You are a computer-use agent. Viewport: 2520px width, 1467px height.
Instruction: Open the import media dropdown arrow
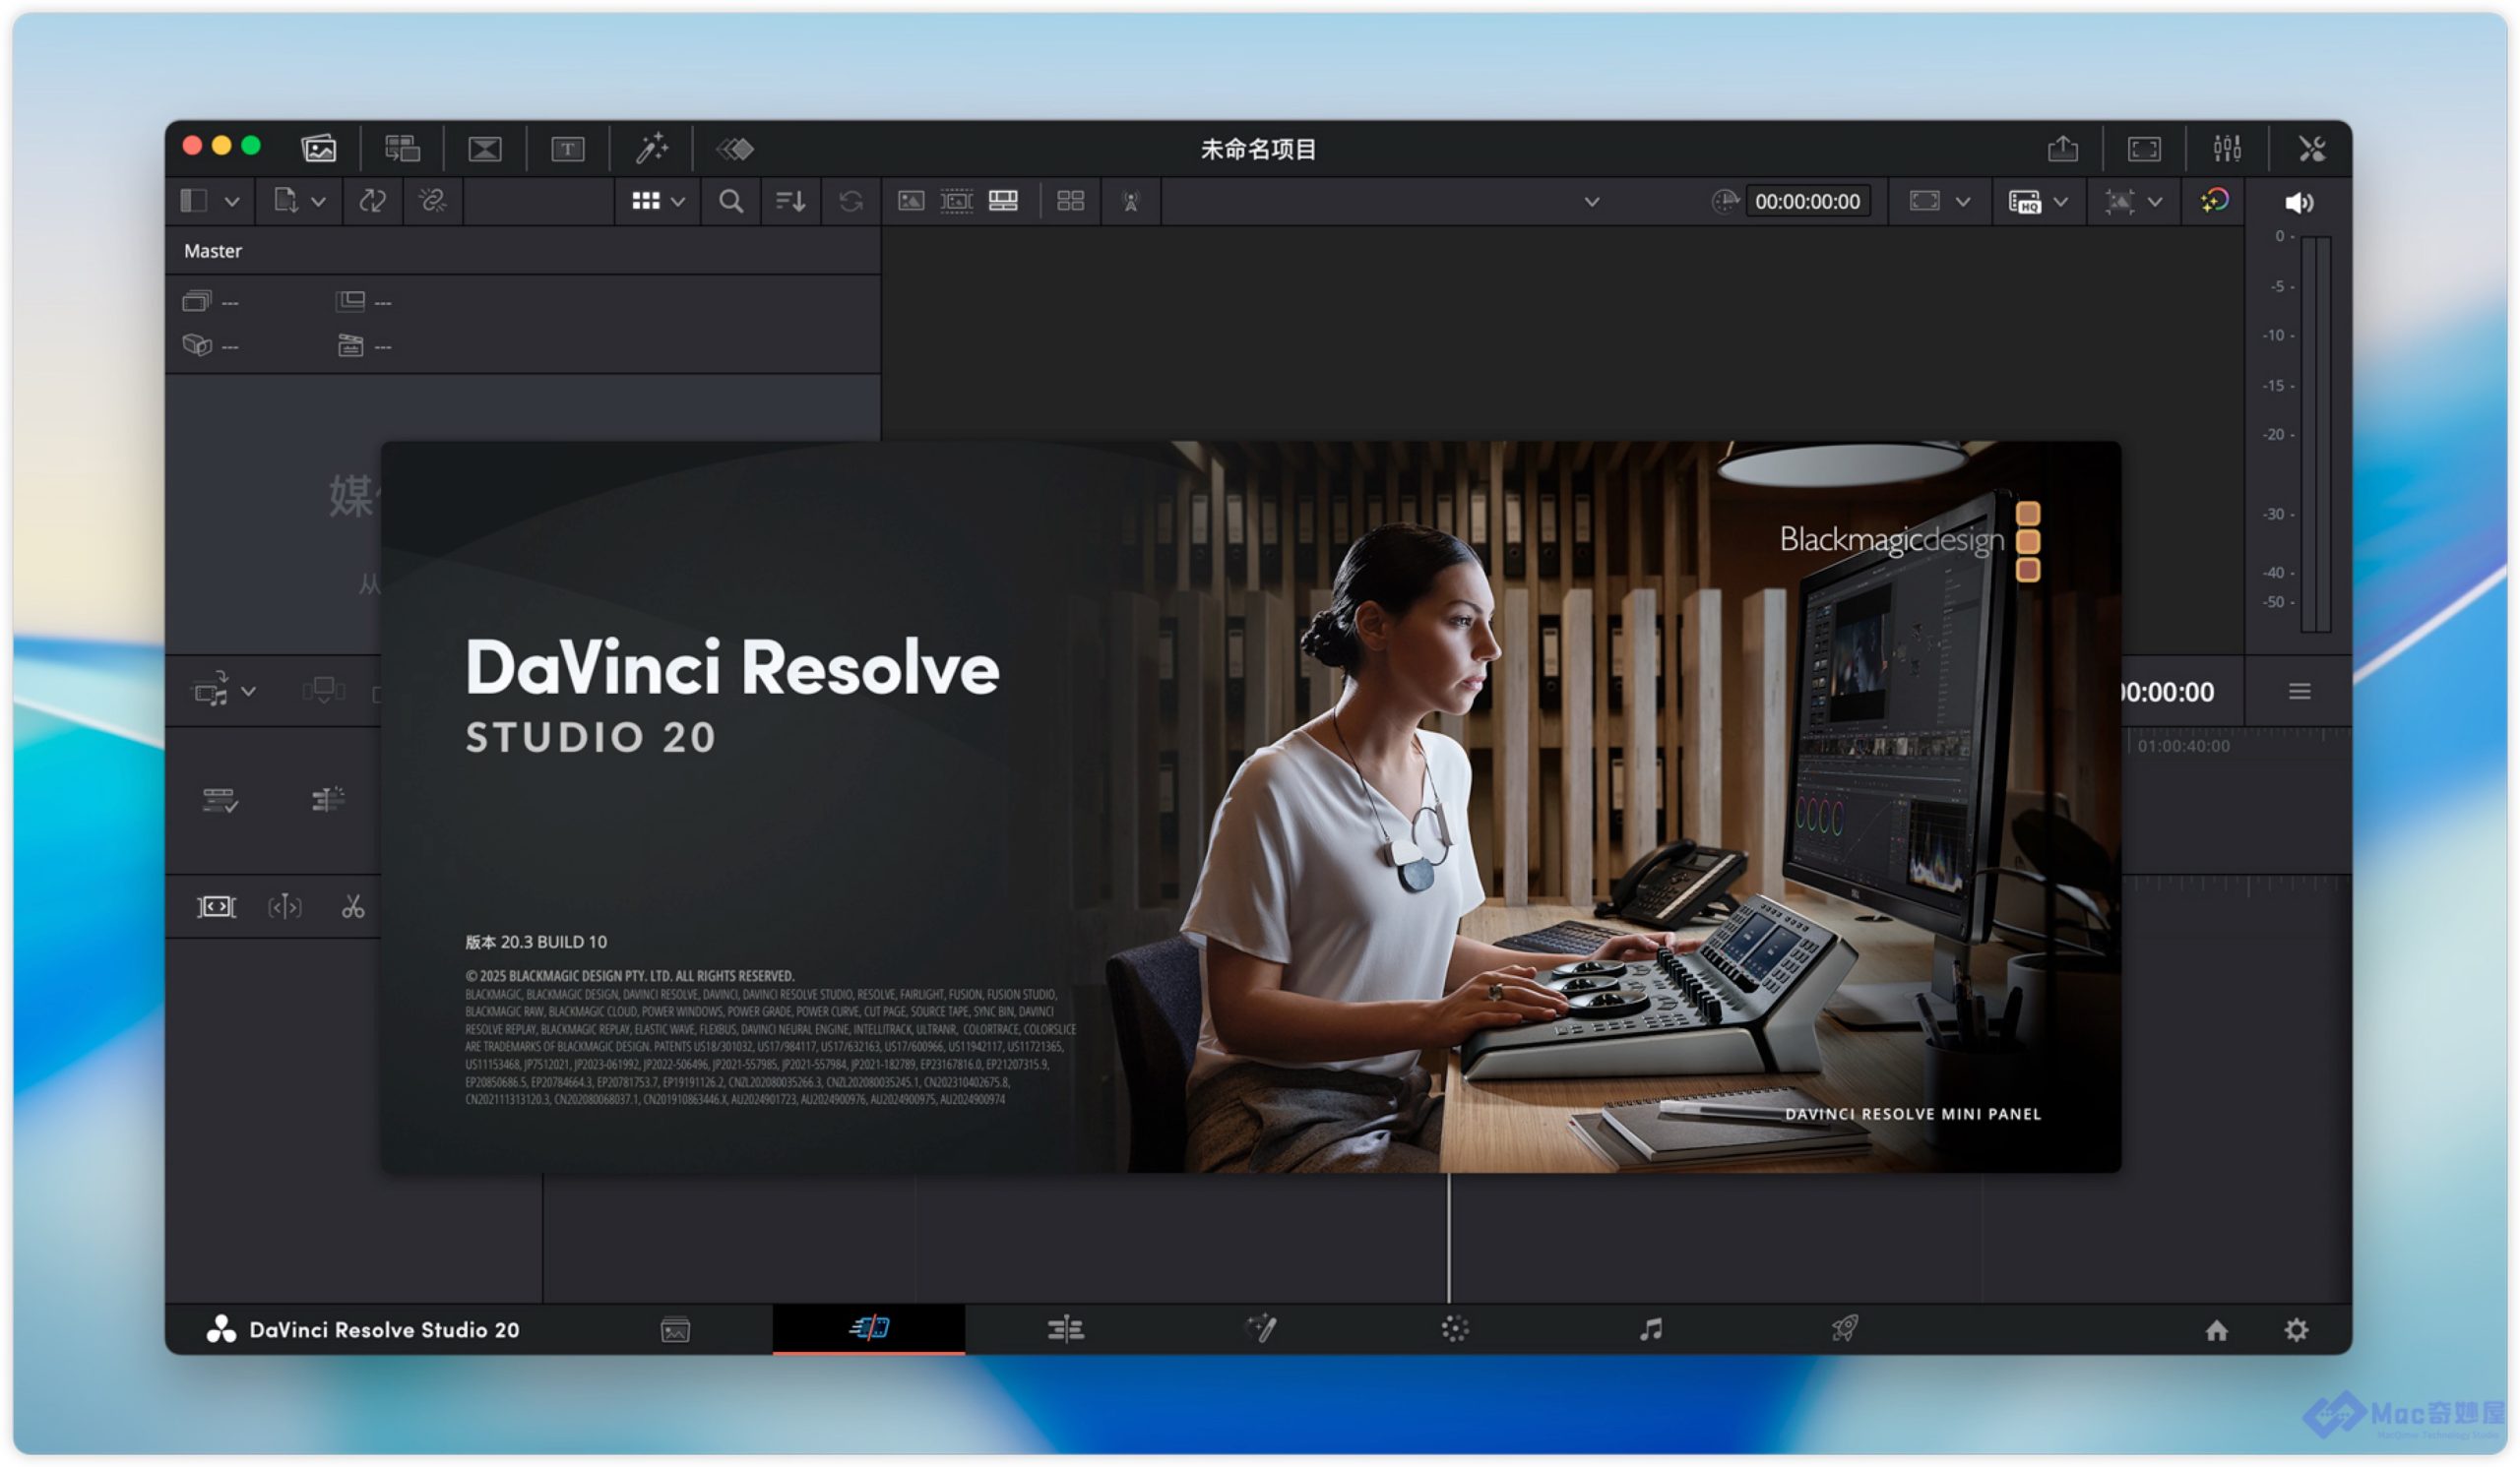pyautogui.click(x=318, y=202)
